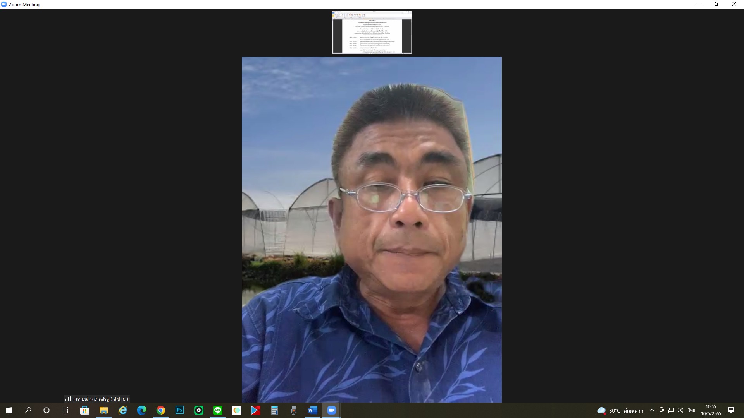
Task: Switch to Microsoft Word on the taskbar
Action: (x=312, y=410)
